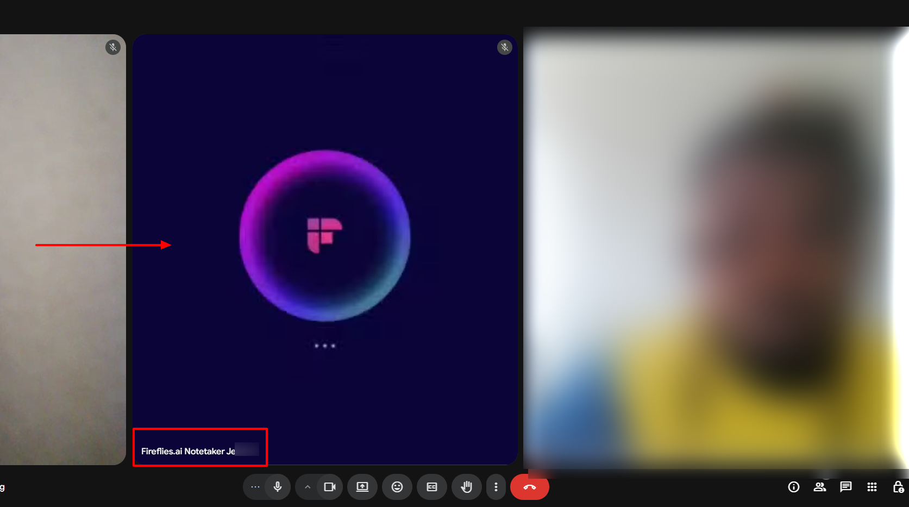Toggle the camera button
This screenshot has width=909, height=507.
330,487
